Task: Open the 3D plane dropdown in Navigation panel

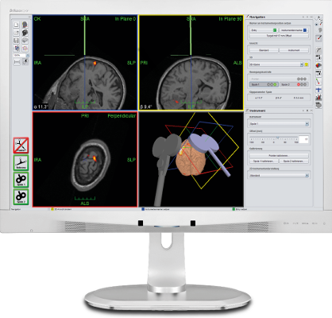Action: click(276, 64)
